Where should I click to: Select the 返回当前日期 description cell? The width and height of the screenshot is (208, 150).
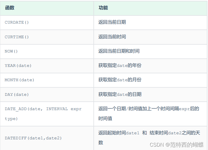[150, 23]
